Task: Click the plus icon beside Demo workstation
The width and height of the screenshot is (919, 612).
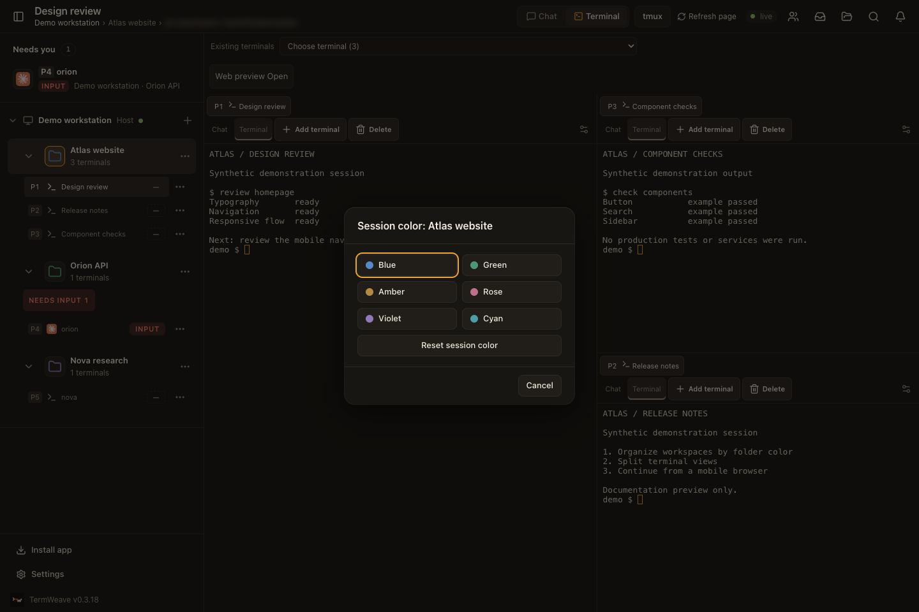Action: tap(188, 120)
